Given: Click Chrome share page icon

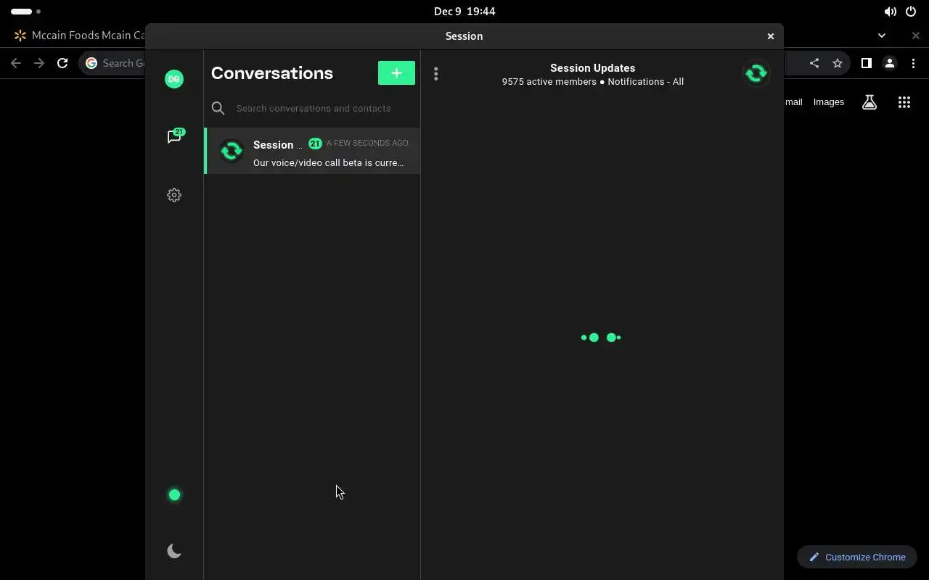Looking at the screenshot, I should tap(814, 63).
